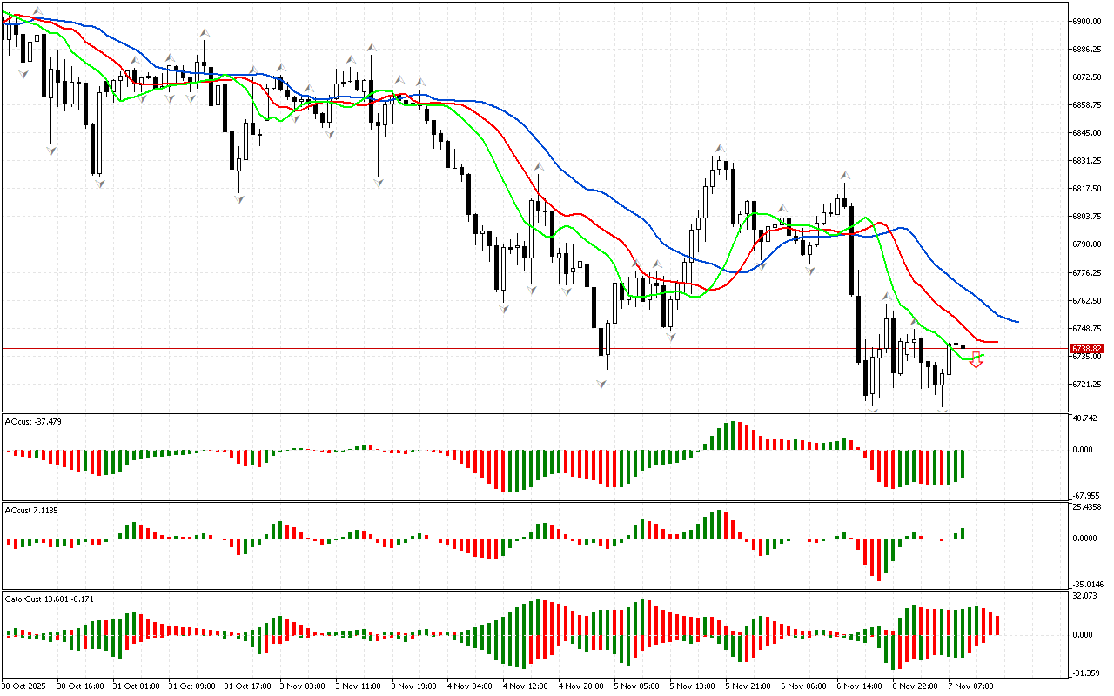Select the red Alligator teeth line at its right end
Viewport: 1114px width, 696px height.
(994, 342)
